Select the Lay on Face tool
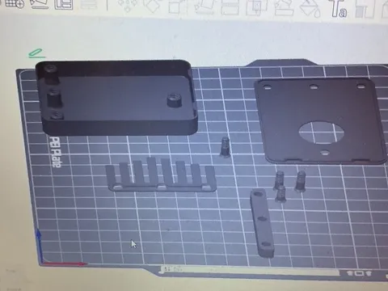This screenshot has width=388, height=291. [x=205, y=7]
